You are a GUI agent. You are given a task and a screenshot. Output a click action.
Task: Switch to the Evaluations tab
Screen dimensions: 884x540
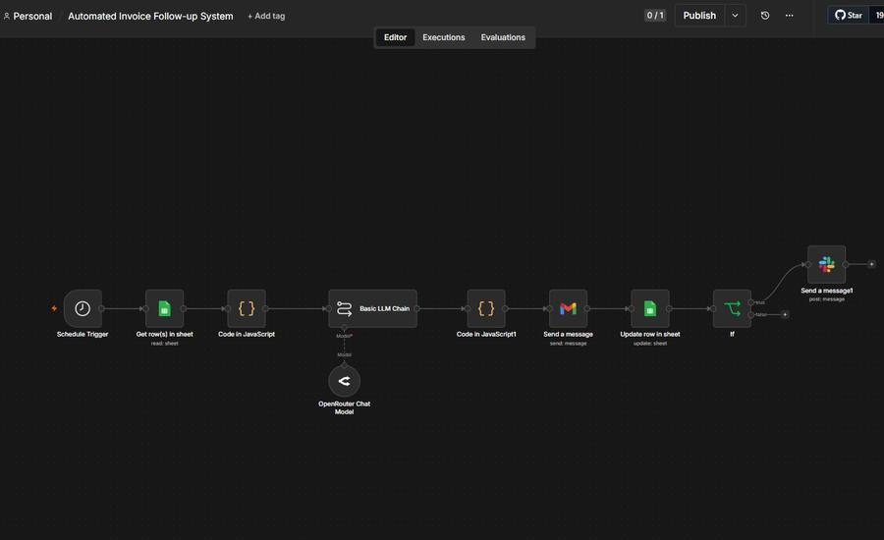503,37
